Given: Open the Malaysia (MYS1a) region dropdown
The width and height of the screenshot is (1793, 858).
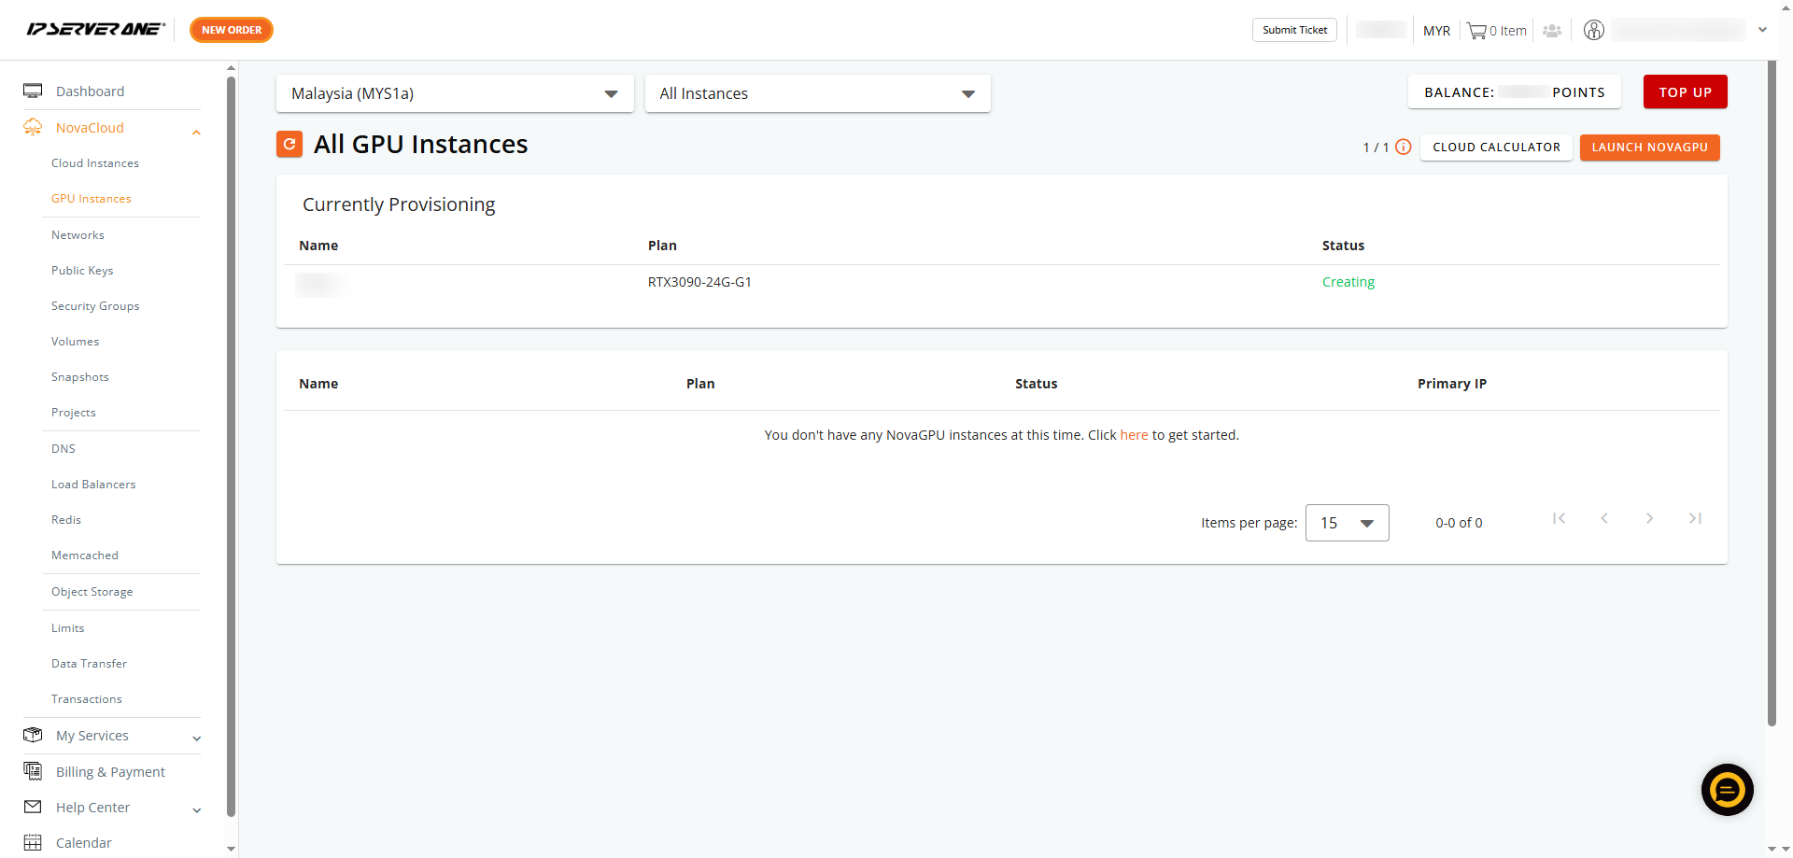Looking at the screenshot, I should coord(455,93).
